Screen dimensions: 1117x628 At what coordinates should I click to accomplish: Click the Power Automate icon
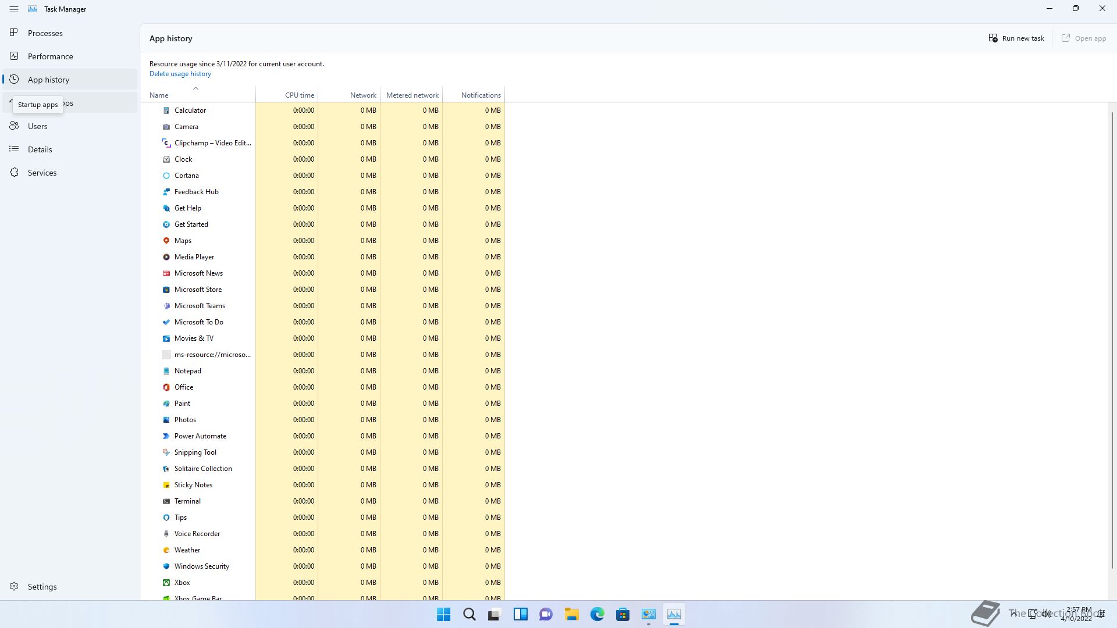[x=166, y=436]
